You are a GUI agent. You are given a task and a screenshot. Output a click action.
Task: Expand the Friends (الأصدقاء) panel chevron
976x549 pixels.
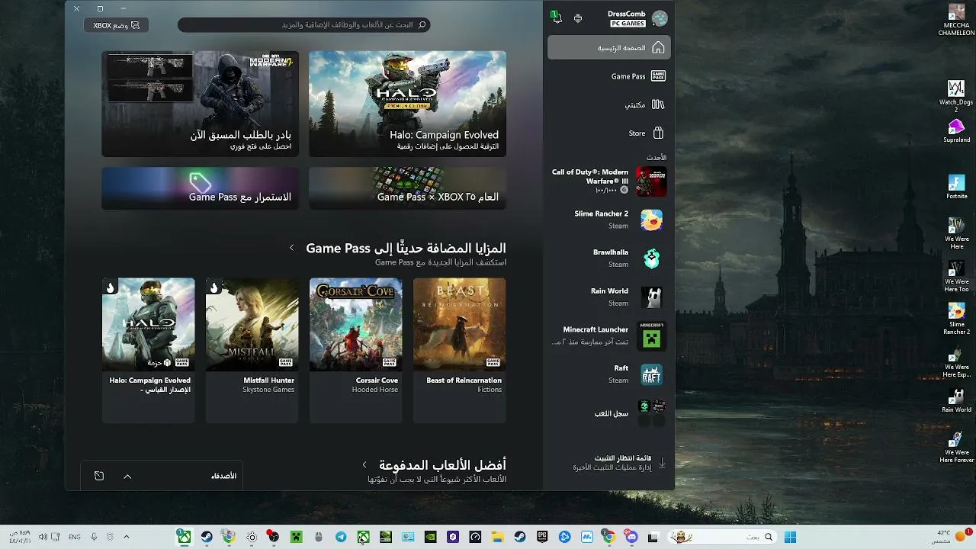point(127,476)
